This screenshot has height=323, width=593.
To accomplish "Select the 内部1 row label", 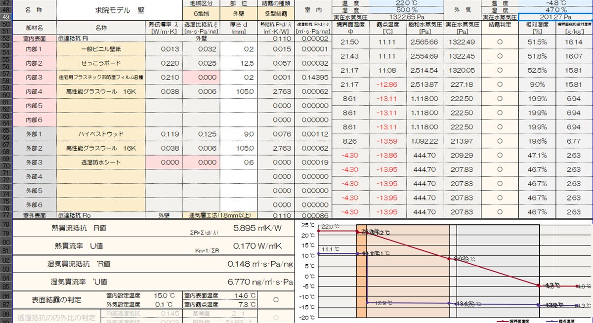I will [x=34, y=49].
